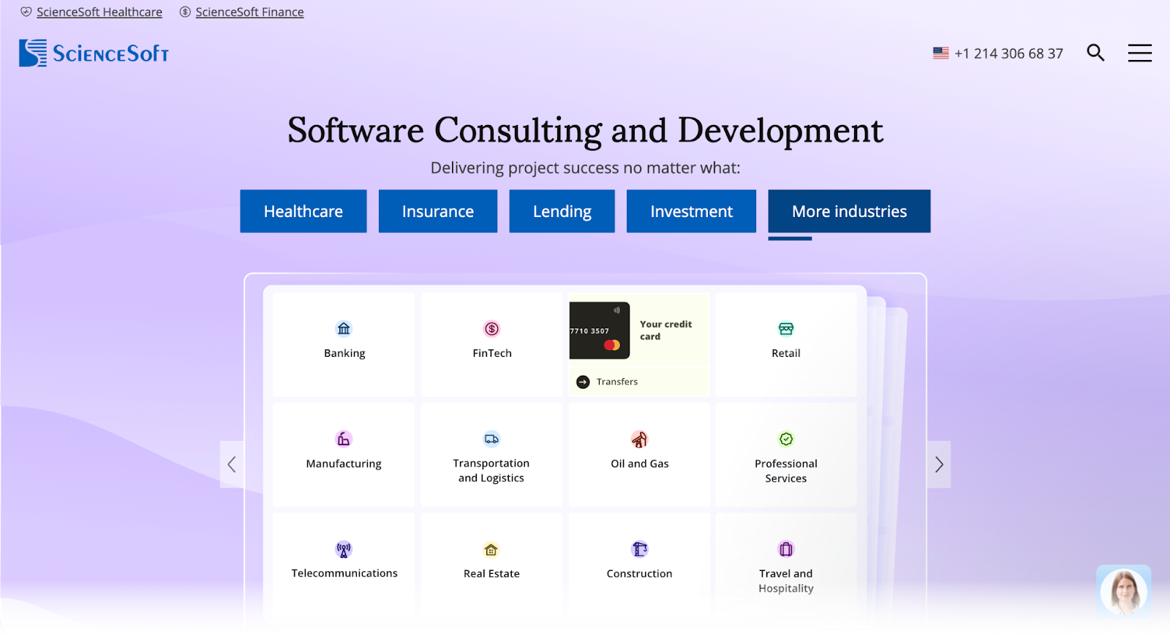Open the Travel and Hospitality label
1170x639 pixels.
(x=786, y=581)
